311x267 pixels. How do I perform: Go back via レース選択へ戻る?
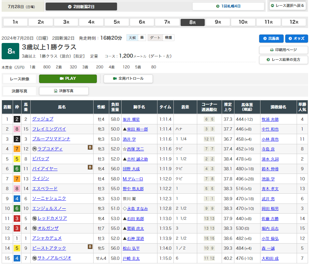click(287, 6)
